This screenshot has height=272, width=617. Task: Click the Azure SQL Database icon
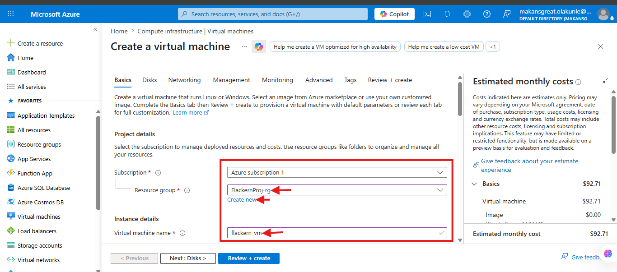pyautogui.click(x=11, y=188)
